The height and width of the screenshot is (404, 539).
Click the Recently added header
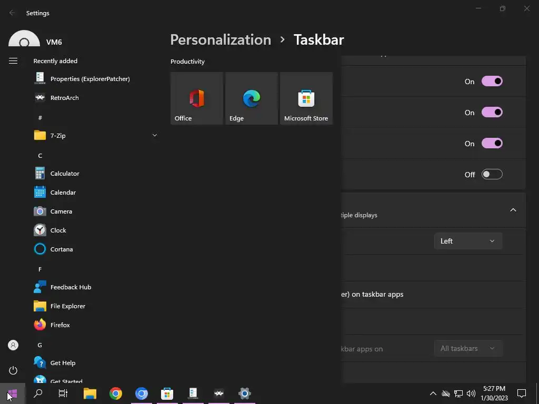click(55, 61)
